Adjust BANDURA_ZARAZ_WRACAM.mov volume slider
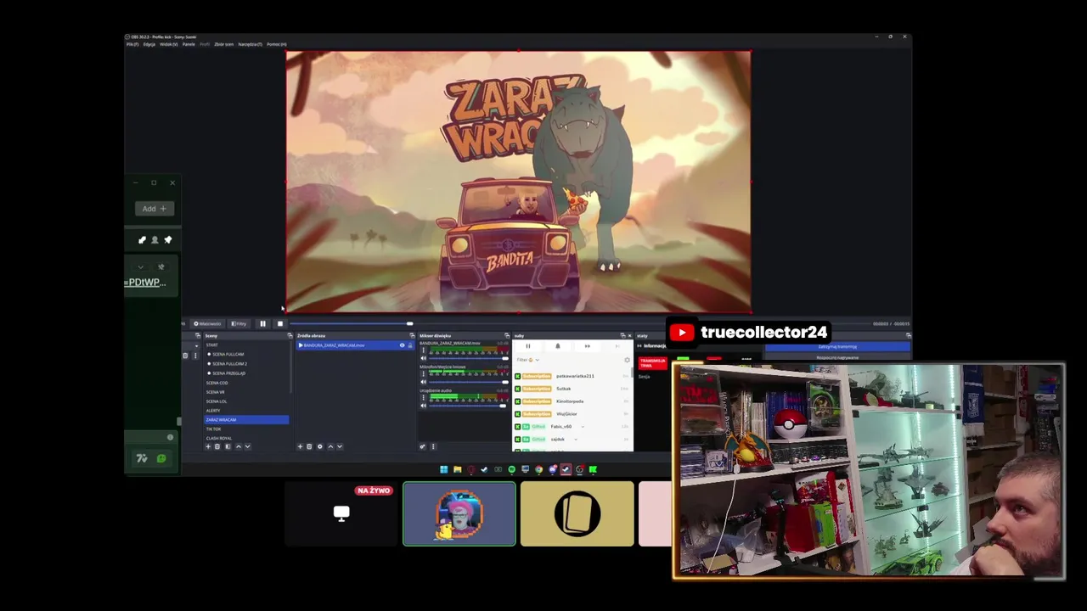The image size is (1087, 611). 468,358
